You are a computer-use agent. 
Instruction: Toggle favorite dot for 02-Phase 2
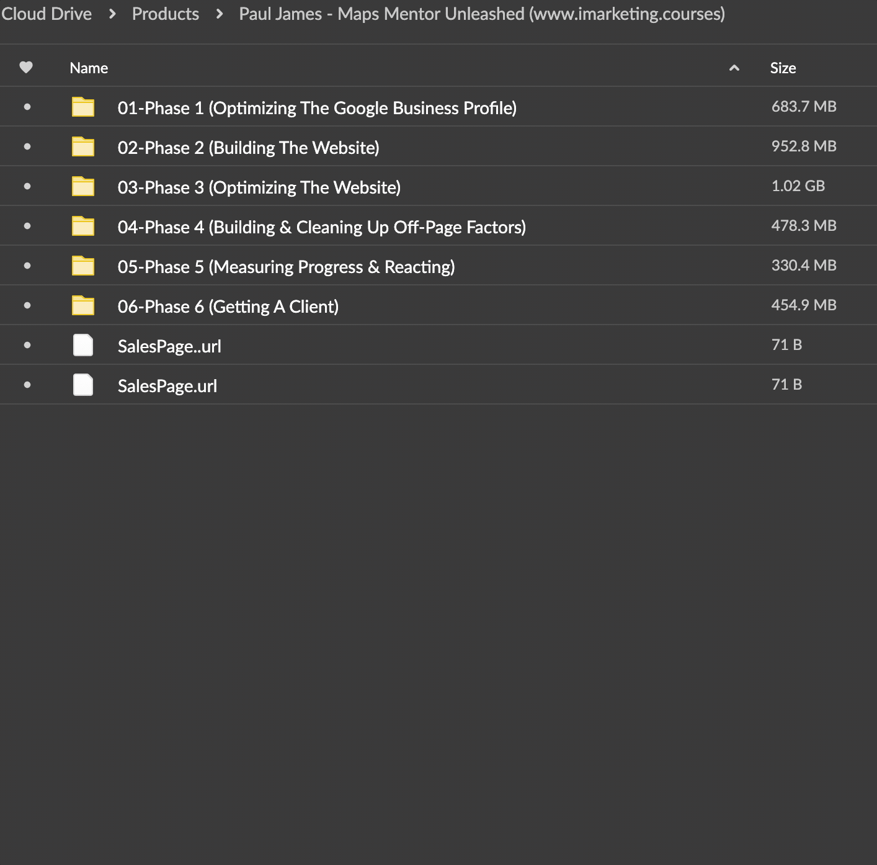tap(27, 146)
